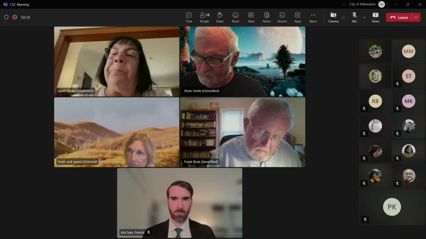
Task: Click the muted mic icon on McClain's tile
Action: click(148, 232)
